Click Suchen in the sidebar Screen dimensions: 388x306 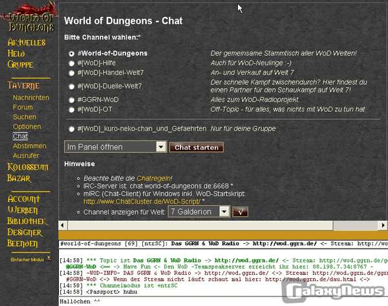tap(25, 117)
